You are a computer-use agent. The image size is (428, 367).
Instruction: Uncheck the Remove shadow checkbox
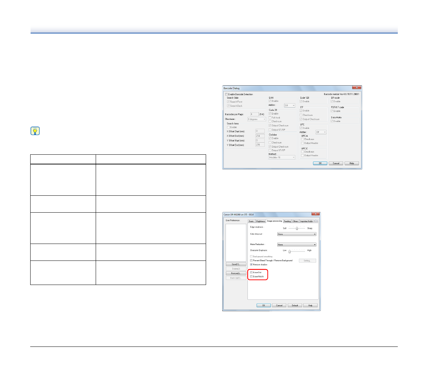point(251,264)
